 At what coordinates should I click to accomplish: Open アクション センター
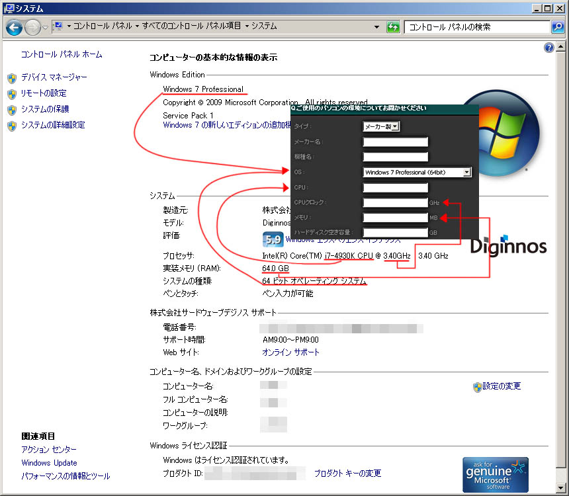[x=49, y=450]
